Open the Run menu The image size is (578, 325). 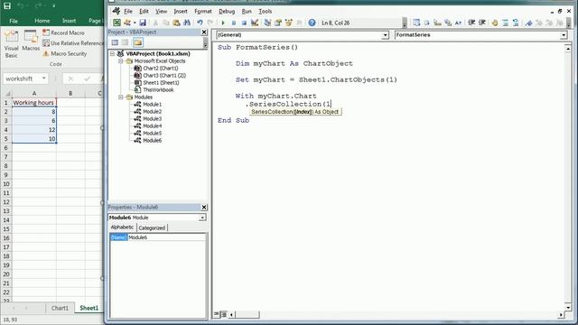click(x=247, y=12)
